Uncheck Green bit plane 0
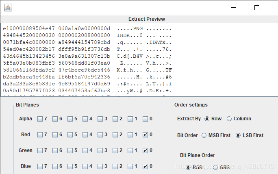Viewport: 278px width, 174px height. [145, 150]
